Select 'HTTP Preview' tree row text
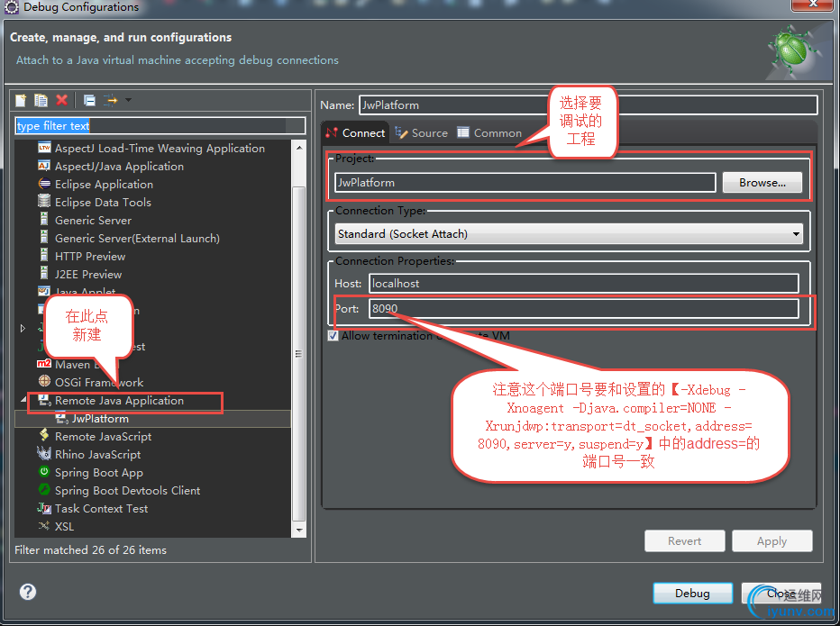Image resolution: width=840 pixels, height=626 pixels. [90, 257]
